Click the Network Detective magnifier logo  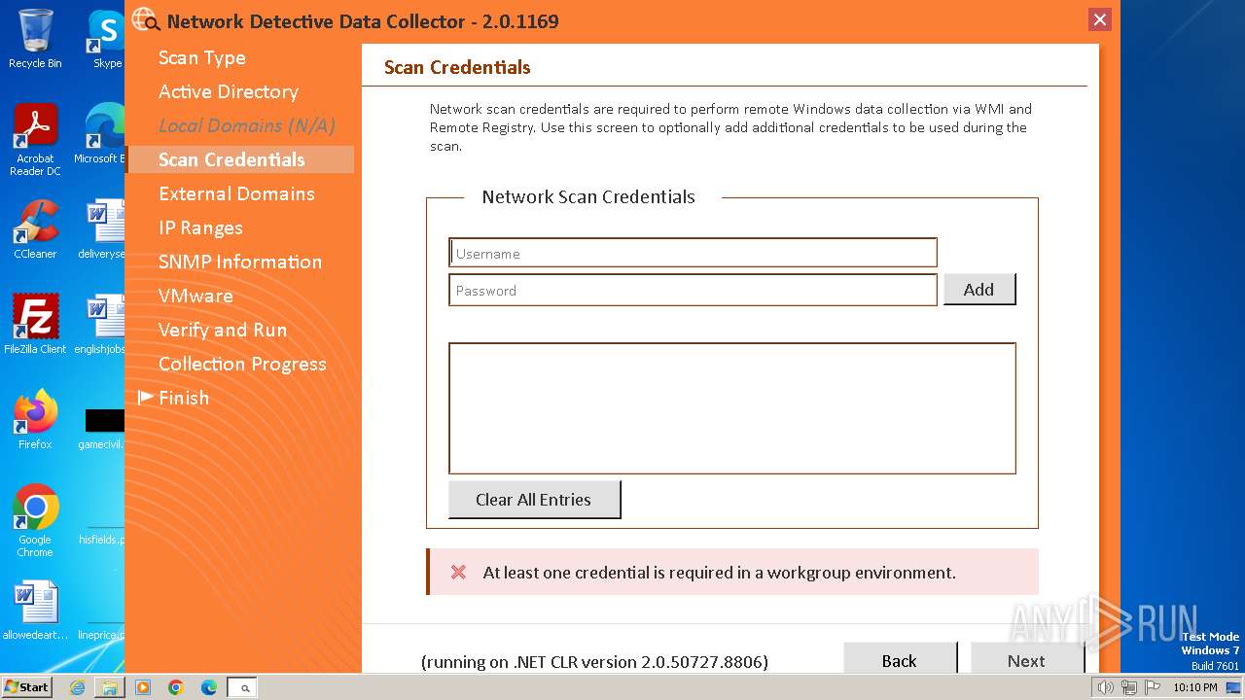(x=145, y=19)
